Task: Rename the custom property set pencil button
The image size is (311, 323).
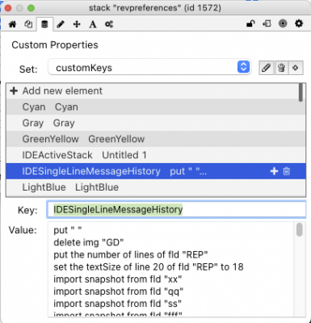Action: coord(266,68)
